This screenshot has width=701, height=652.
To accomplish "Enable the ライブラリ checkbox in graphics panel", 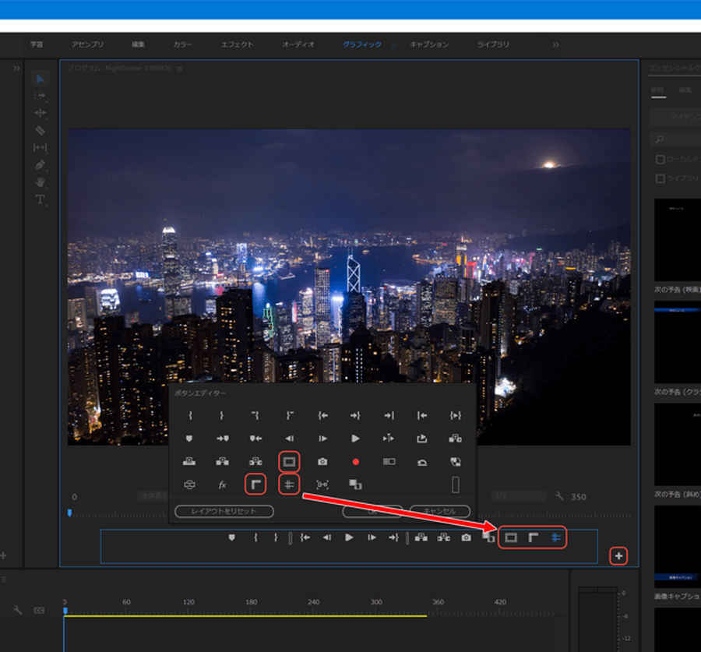I will pos(660,178).
